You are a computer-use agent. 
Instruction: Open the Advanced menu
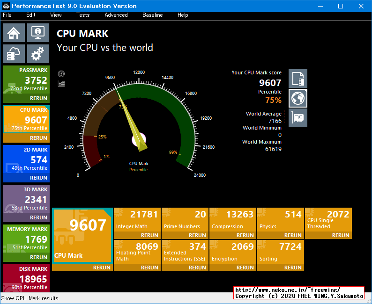pyautogui.click(x=116, y=15)
